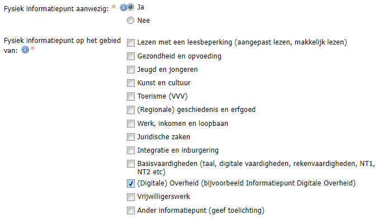
Task: Enable 'Integratie en inburgering' checkbox
Action: coord(131,150)
